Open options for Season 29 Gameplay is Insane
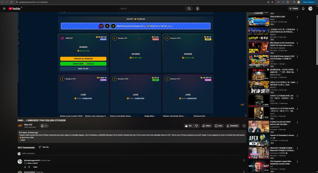 tap(297, 135)
